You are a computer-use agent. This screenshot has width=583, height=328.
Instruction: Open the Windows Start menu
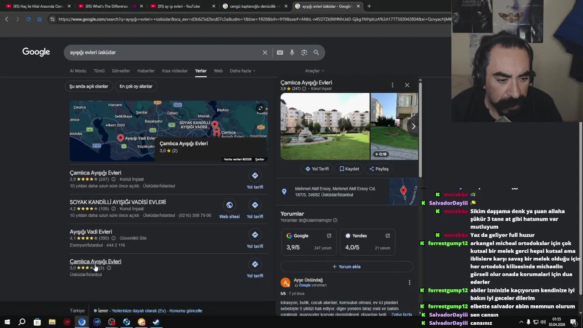[7, 322]
